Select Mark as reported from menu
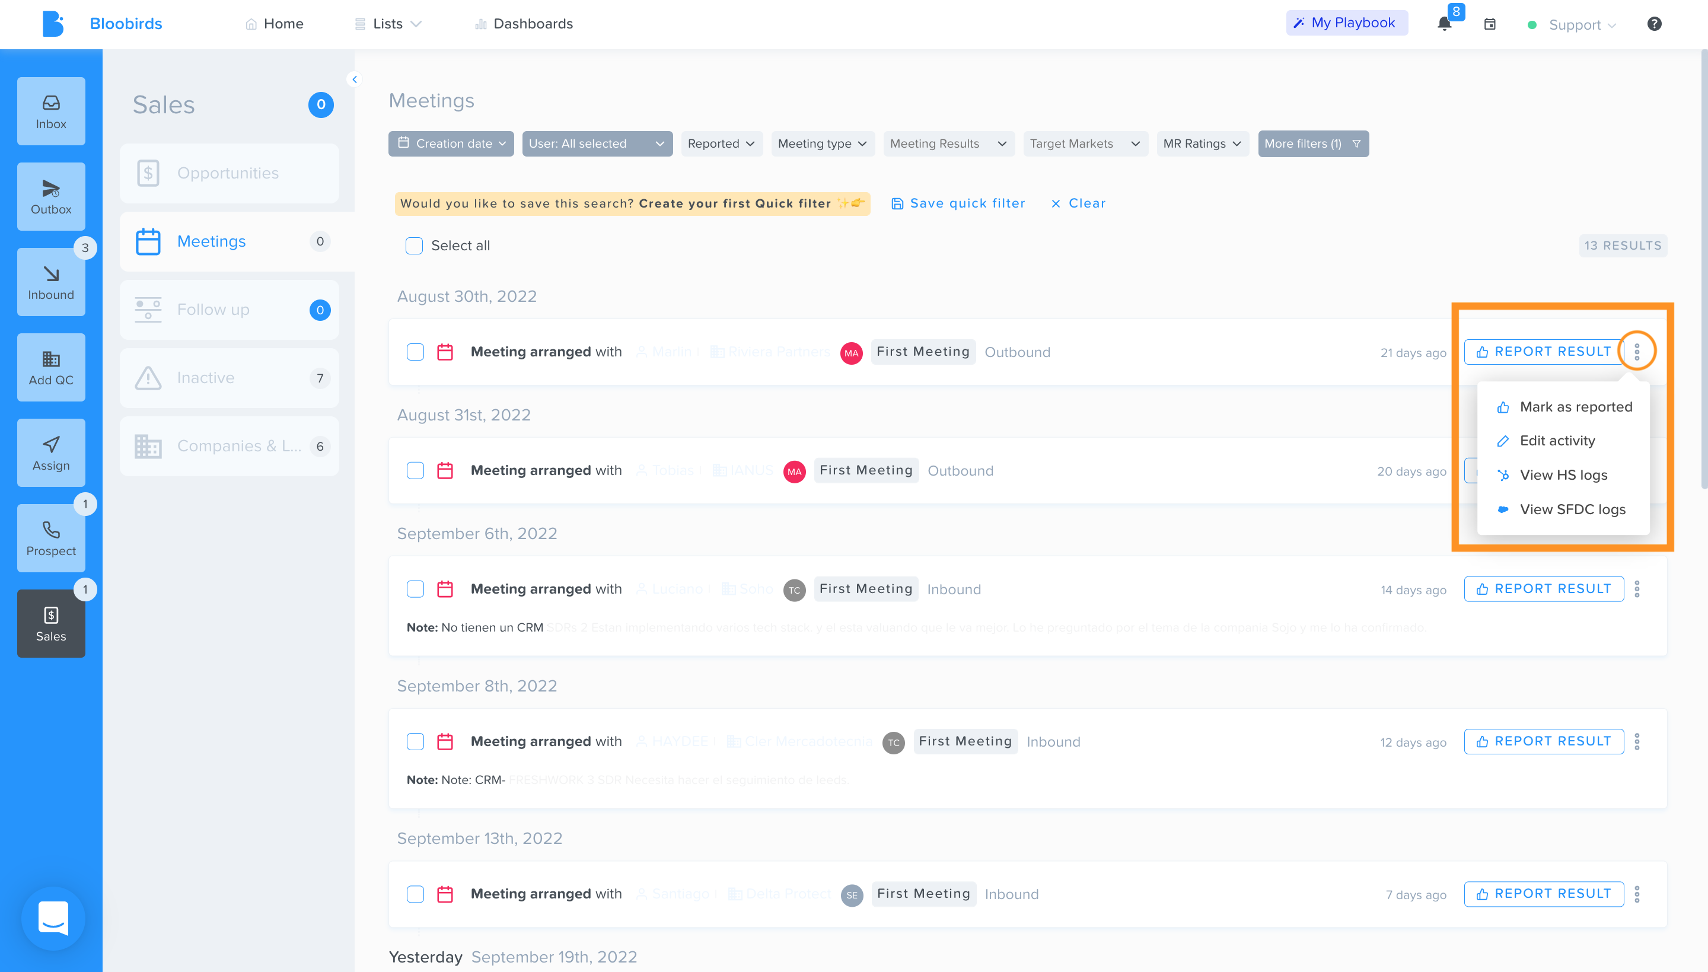The height and width of the screenshot is (972, 1708). (1563, 407)
